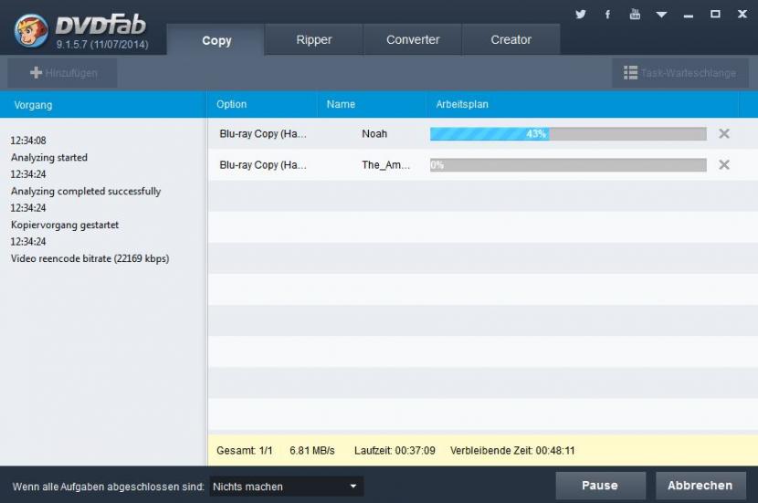Select the The_Am... task name cell
The image size is (758, 503).
click(385, 164)
